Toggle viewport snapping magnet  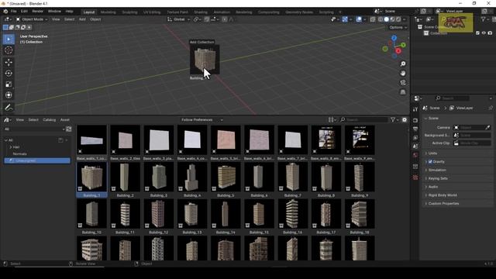pos(207,19)
